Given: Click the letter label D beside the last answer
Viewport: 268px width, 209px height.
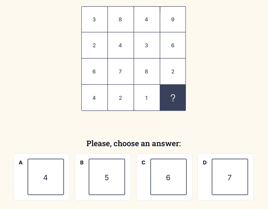Looking at the screenshot, I should coord(205,163).
